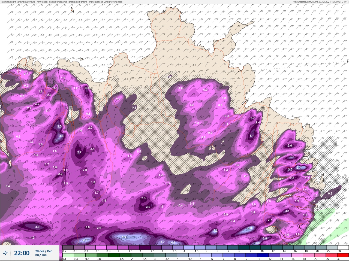This screenshot has width=349, height=261.
Task: Click the 22:00 forecast time display
Action: click(22, 253)
